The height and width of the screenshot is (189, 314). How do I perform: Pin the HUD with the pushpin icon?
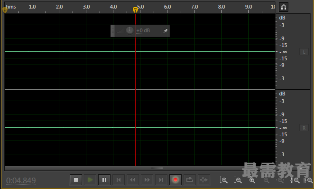point(166,31)
